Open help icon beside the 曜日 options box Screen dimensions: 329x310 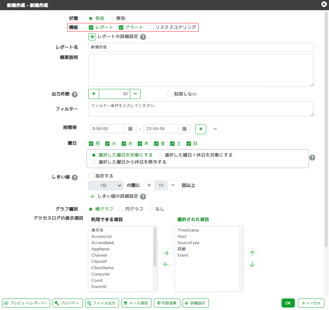point(312,158)
